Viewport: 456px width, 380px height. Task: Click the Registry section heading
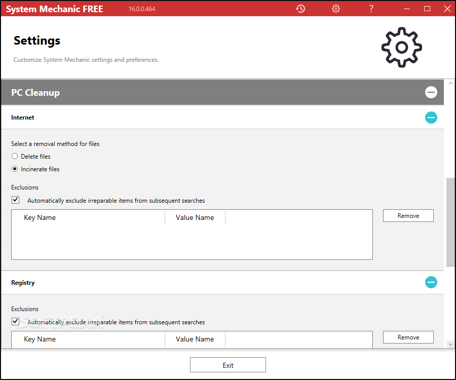[x=23, y=283]
